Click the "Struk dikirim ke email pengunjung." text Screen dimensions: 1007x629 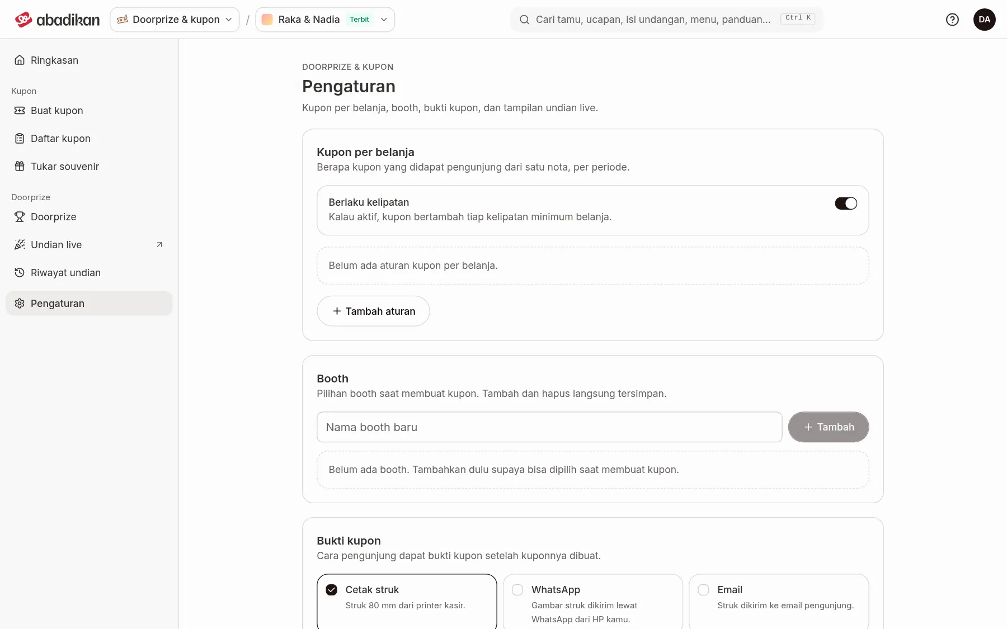[785, 606]
